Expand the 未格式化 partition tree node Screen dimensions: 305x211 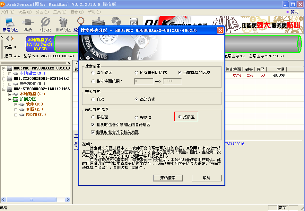[x=10, y=84]
